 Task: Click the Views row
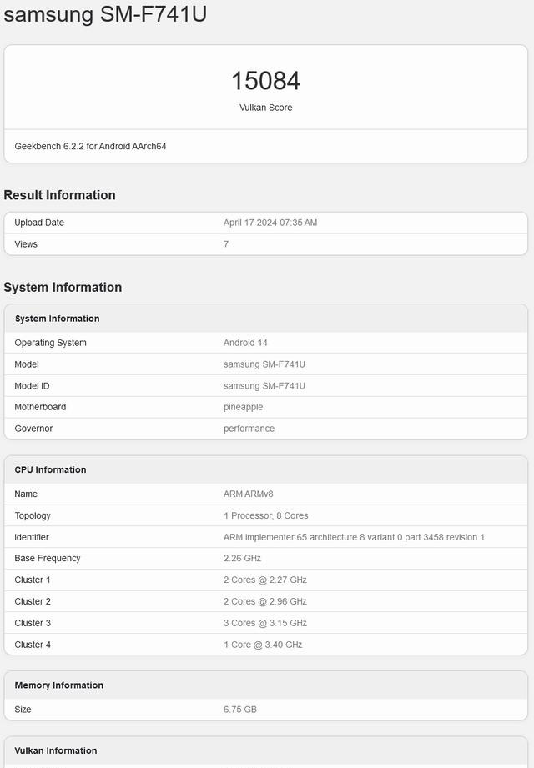click(265, 244)
